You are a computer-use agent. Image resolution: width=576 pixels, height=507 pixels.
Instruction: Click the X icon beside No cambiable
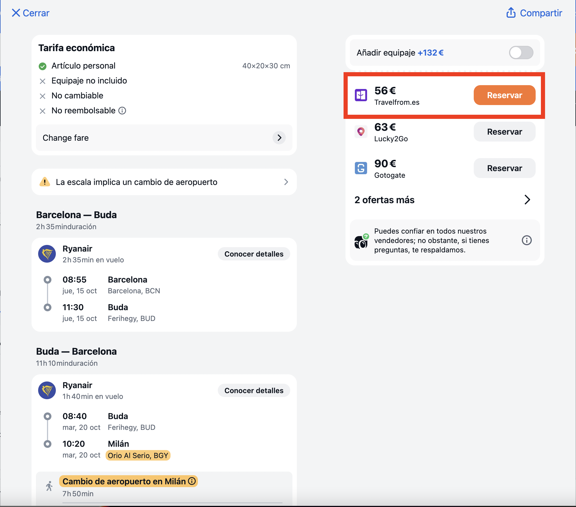tap(43, 96)
